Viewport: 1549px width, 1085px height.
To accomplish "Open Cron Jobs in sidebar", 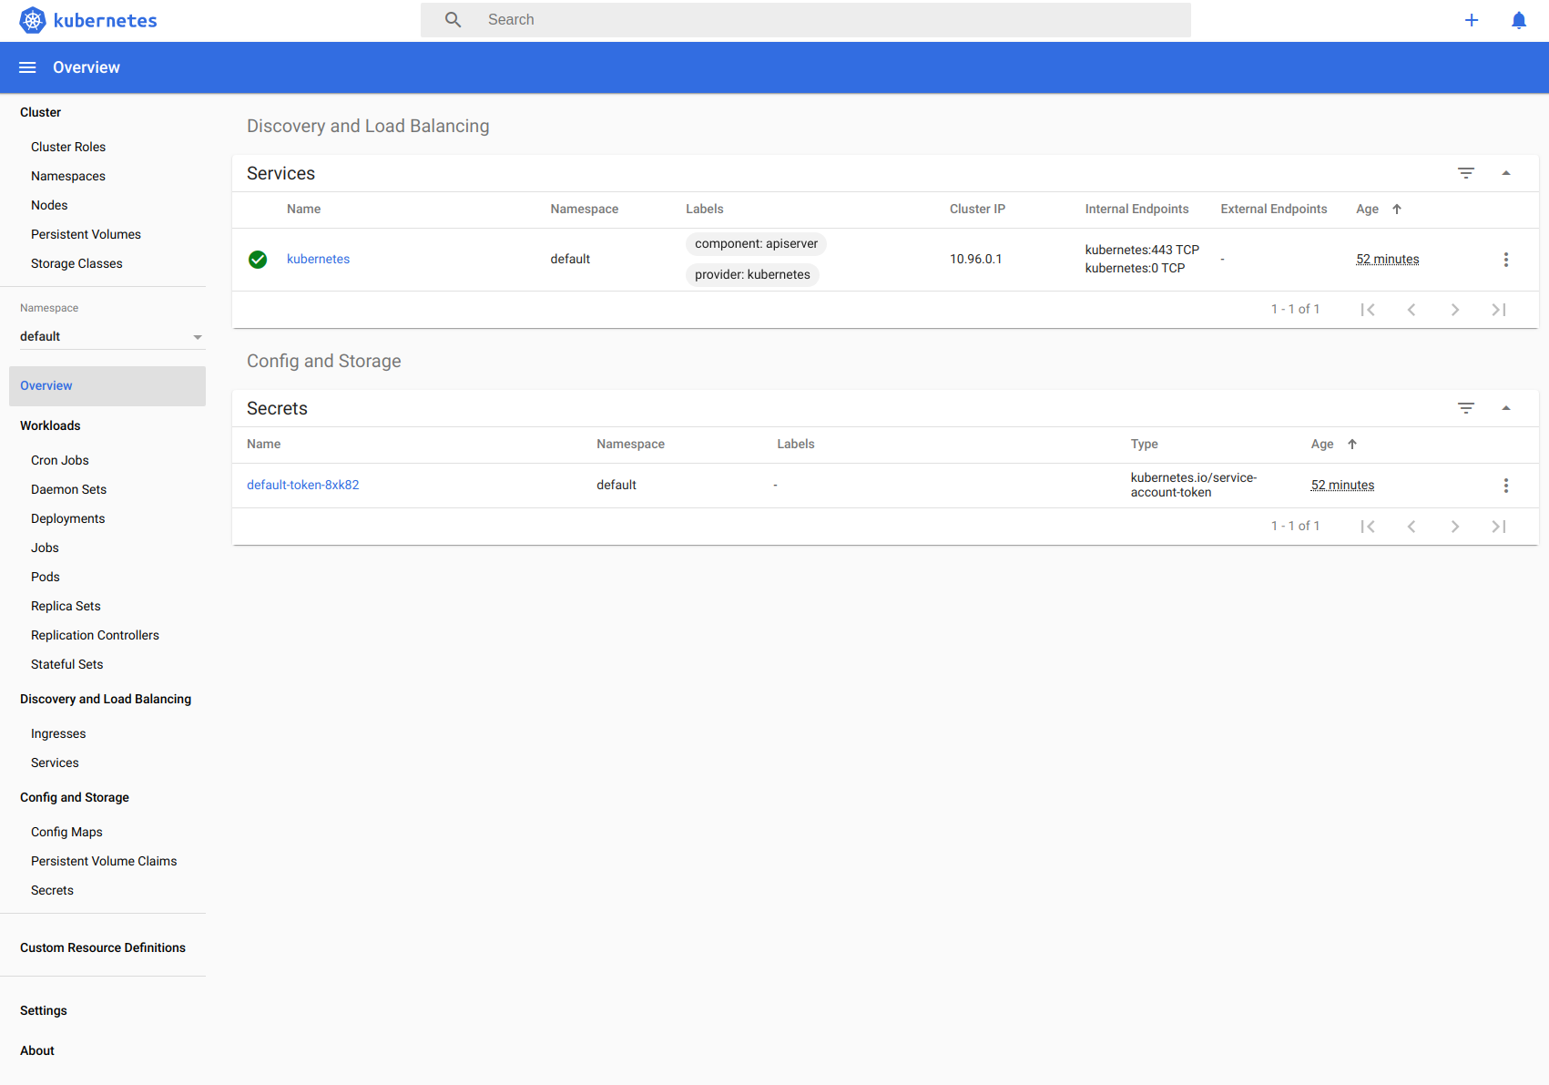I will coord(60,460).
